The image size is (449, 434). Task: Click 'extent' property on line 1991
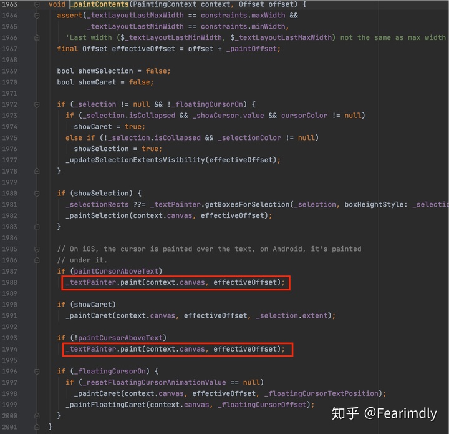[x=315, y=316]
